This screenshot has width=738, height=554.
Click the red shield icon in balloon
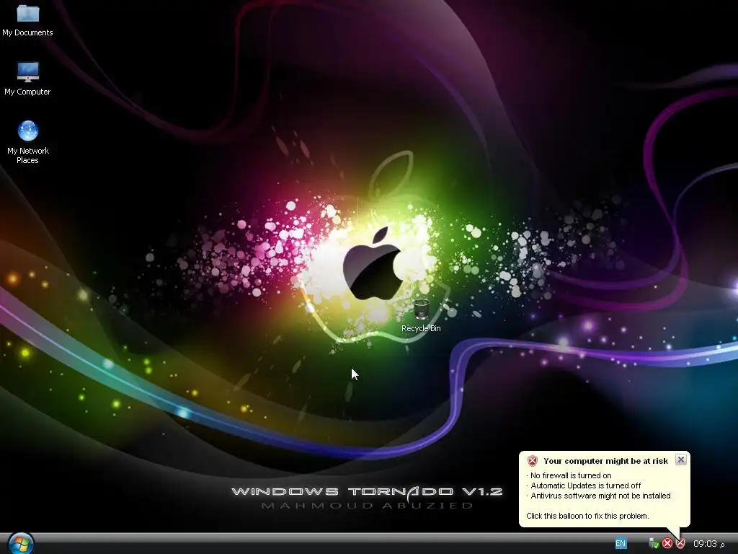click(x=533, y=461)
